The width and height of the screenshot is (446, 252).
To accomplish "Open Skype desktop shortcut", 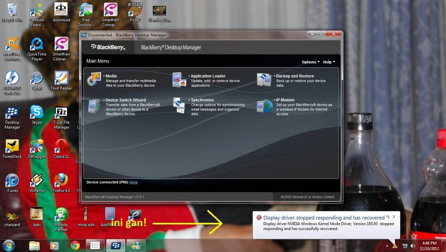I will pos(37,115).
